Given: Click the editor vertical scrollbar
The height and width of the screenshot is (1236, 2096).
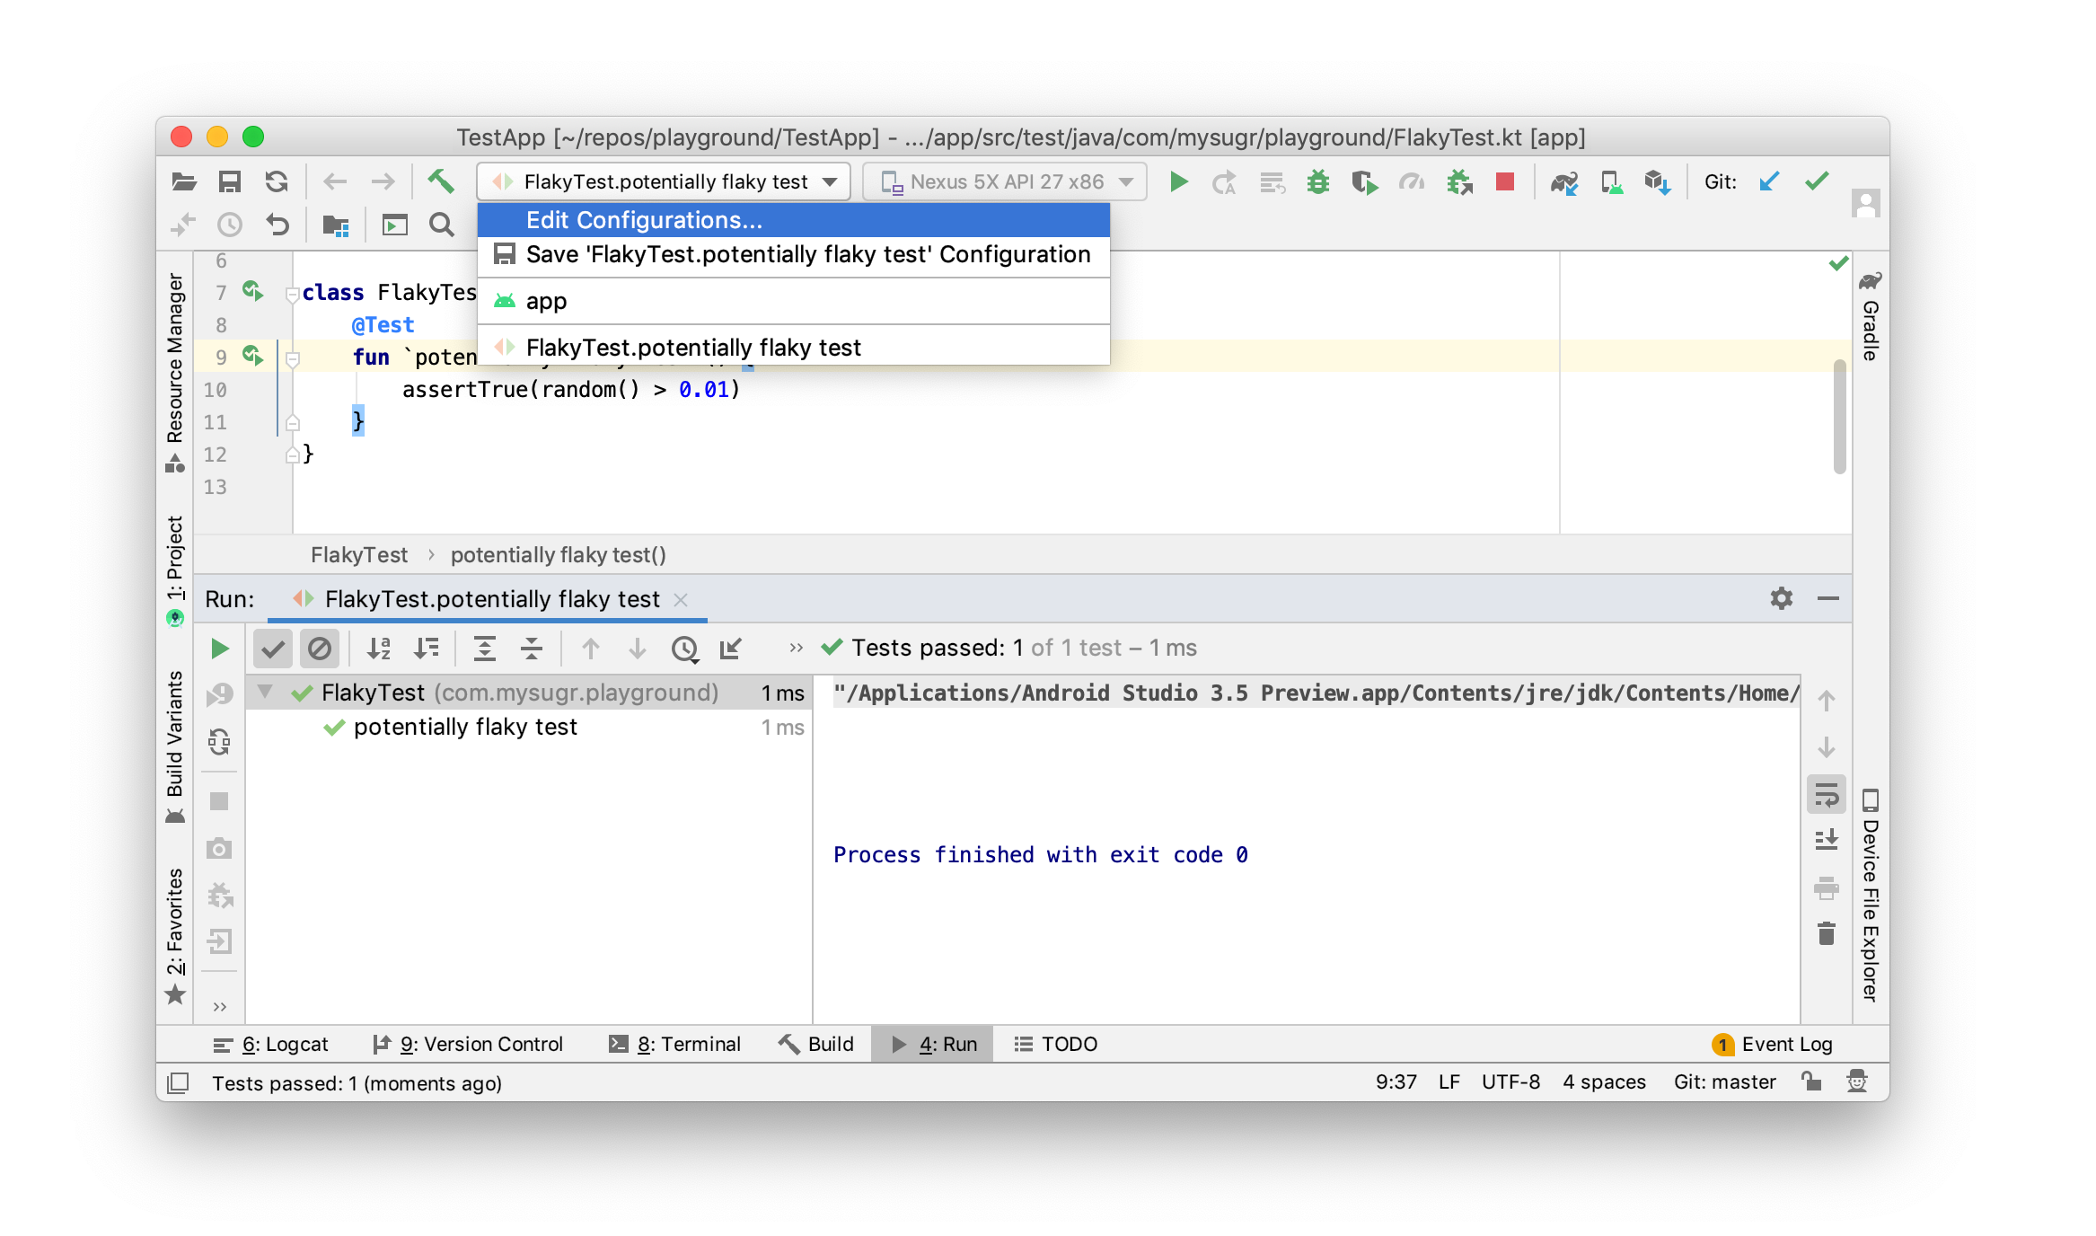Looking at the screenshot, I should (1839, 416).
